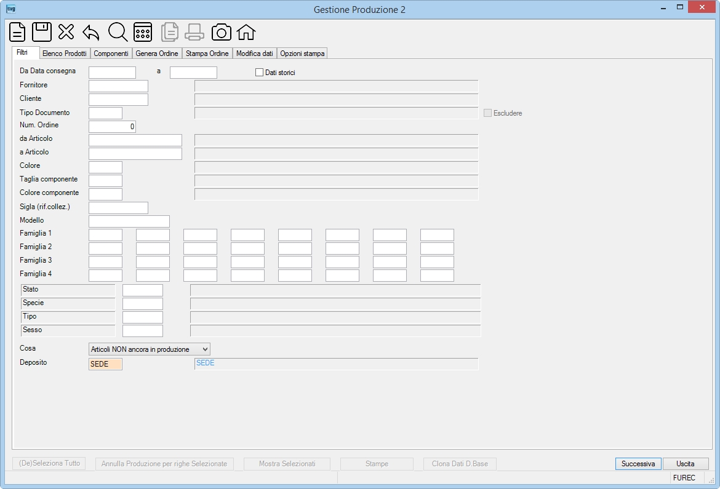720x489 pixels.
Task: Click the undo arrow toolbar icon
Action: click(91, 33)
